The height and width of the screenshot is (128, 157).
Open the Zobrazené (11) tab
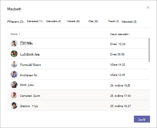click(35, 21)
